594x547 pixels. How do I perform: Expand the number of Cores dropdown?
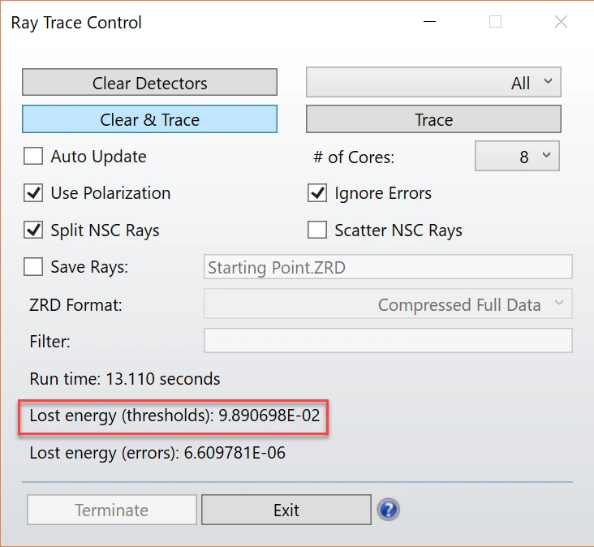[517, 156]
